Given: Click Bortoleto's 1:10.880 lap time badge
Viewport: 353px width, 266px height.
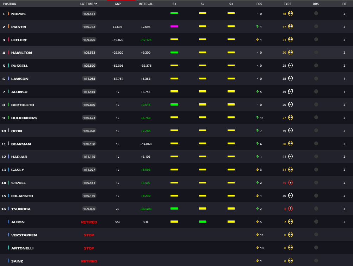Looking at the screenshot, I should pyautogui.click(x=89, y=105).
